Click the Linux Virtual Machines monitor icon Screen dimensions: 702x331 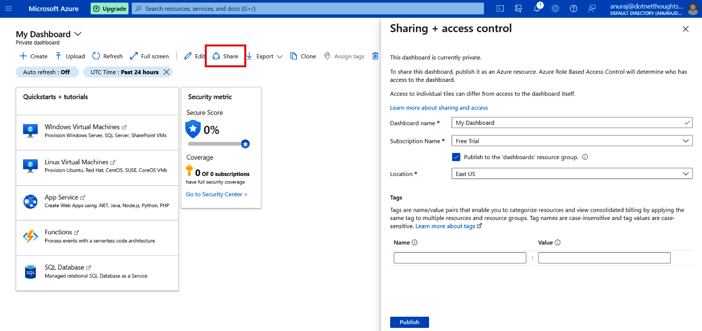[x=30, y=166]
